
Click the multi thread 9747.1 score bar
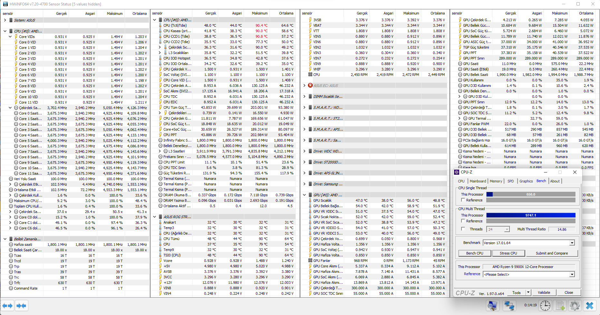click(531, 215)
